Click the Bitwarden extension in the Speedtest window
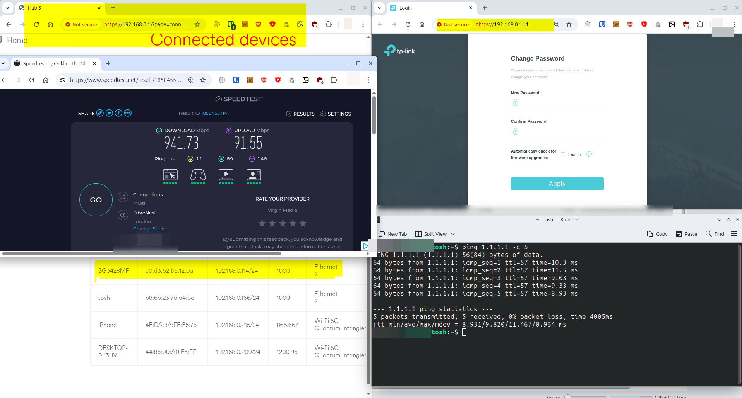742x398 pixels. 236,80
